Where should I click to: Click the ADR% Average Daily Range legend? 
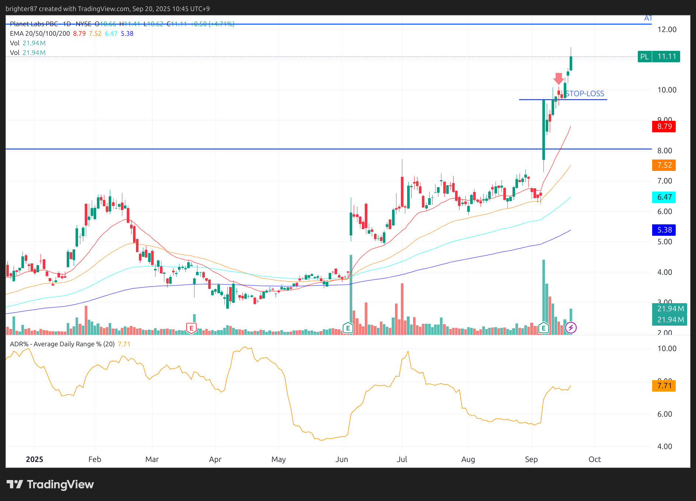pos(62,344)
